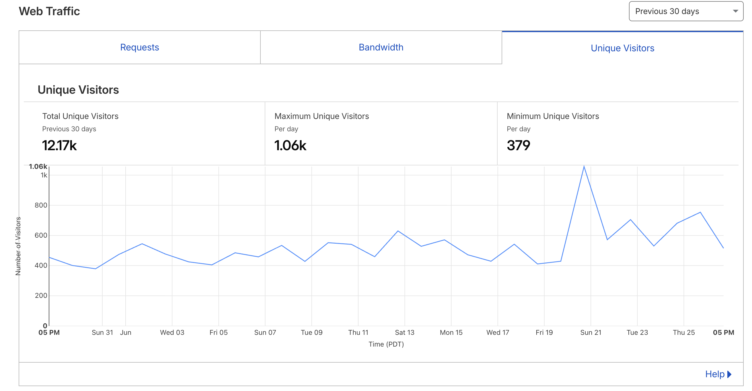Click the Number of Visitors axis title
This screenshot has width=752, height=391.
point(18,246)
